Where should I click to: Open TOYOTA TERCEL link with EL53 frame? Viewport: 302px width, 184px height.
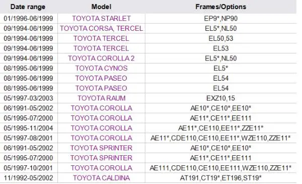point(101,48)
